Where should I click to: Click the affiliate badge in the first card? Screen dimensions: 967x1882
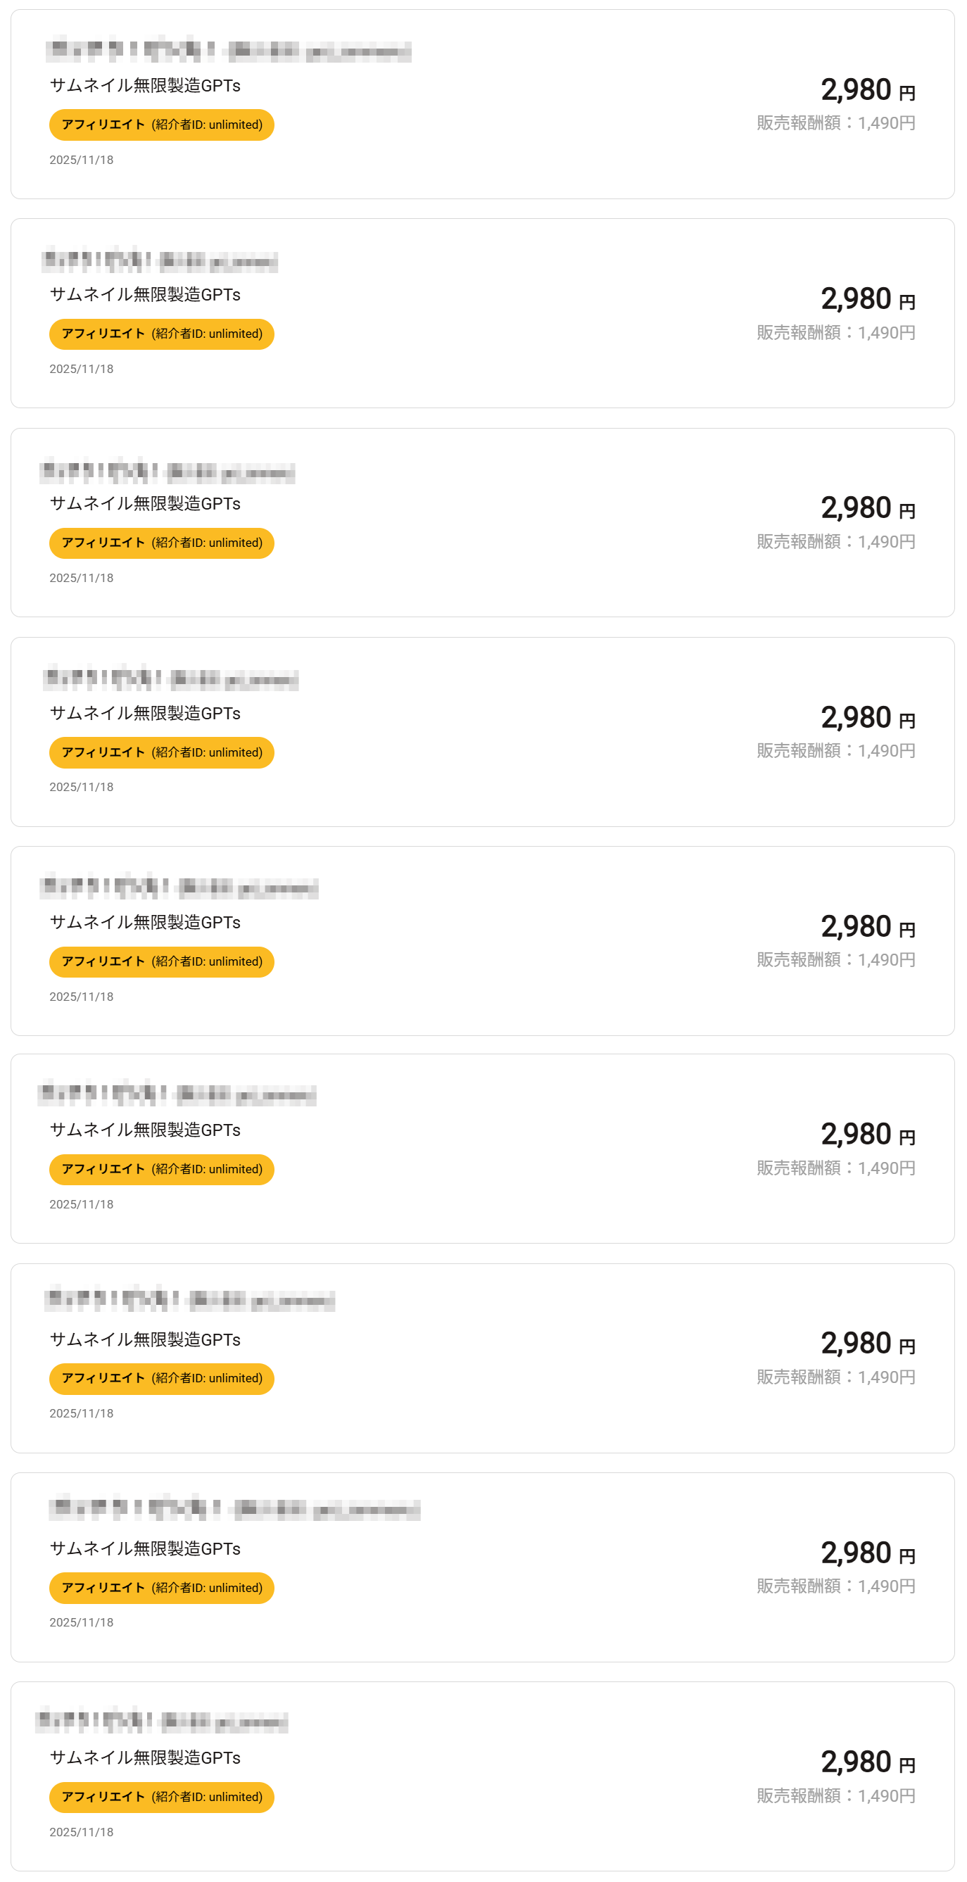(x=161, y=125)
